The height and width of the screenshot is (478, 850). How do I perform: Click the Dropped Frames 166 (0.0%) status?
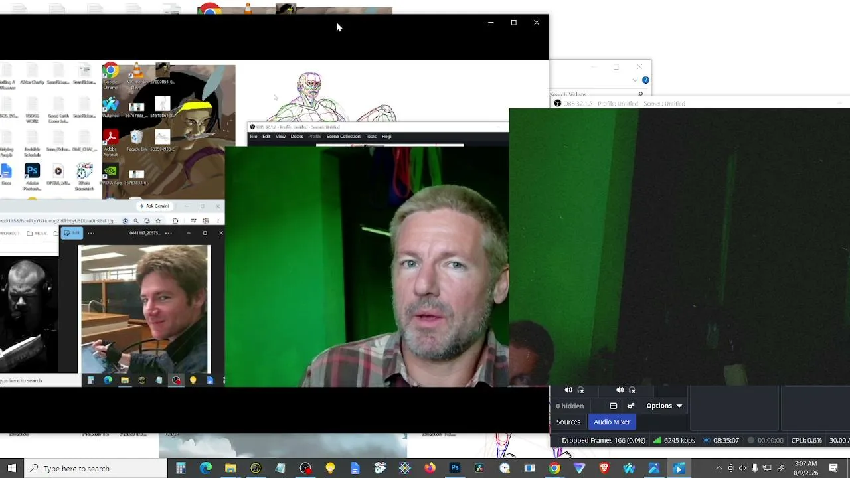[604, 440]
